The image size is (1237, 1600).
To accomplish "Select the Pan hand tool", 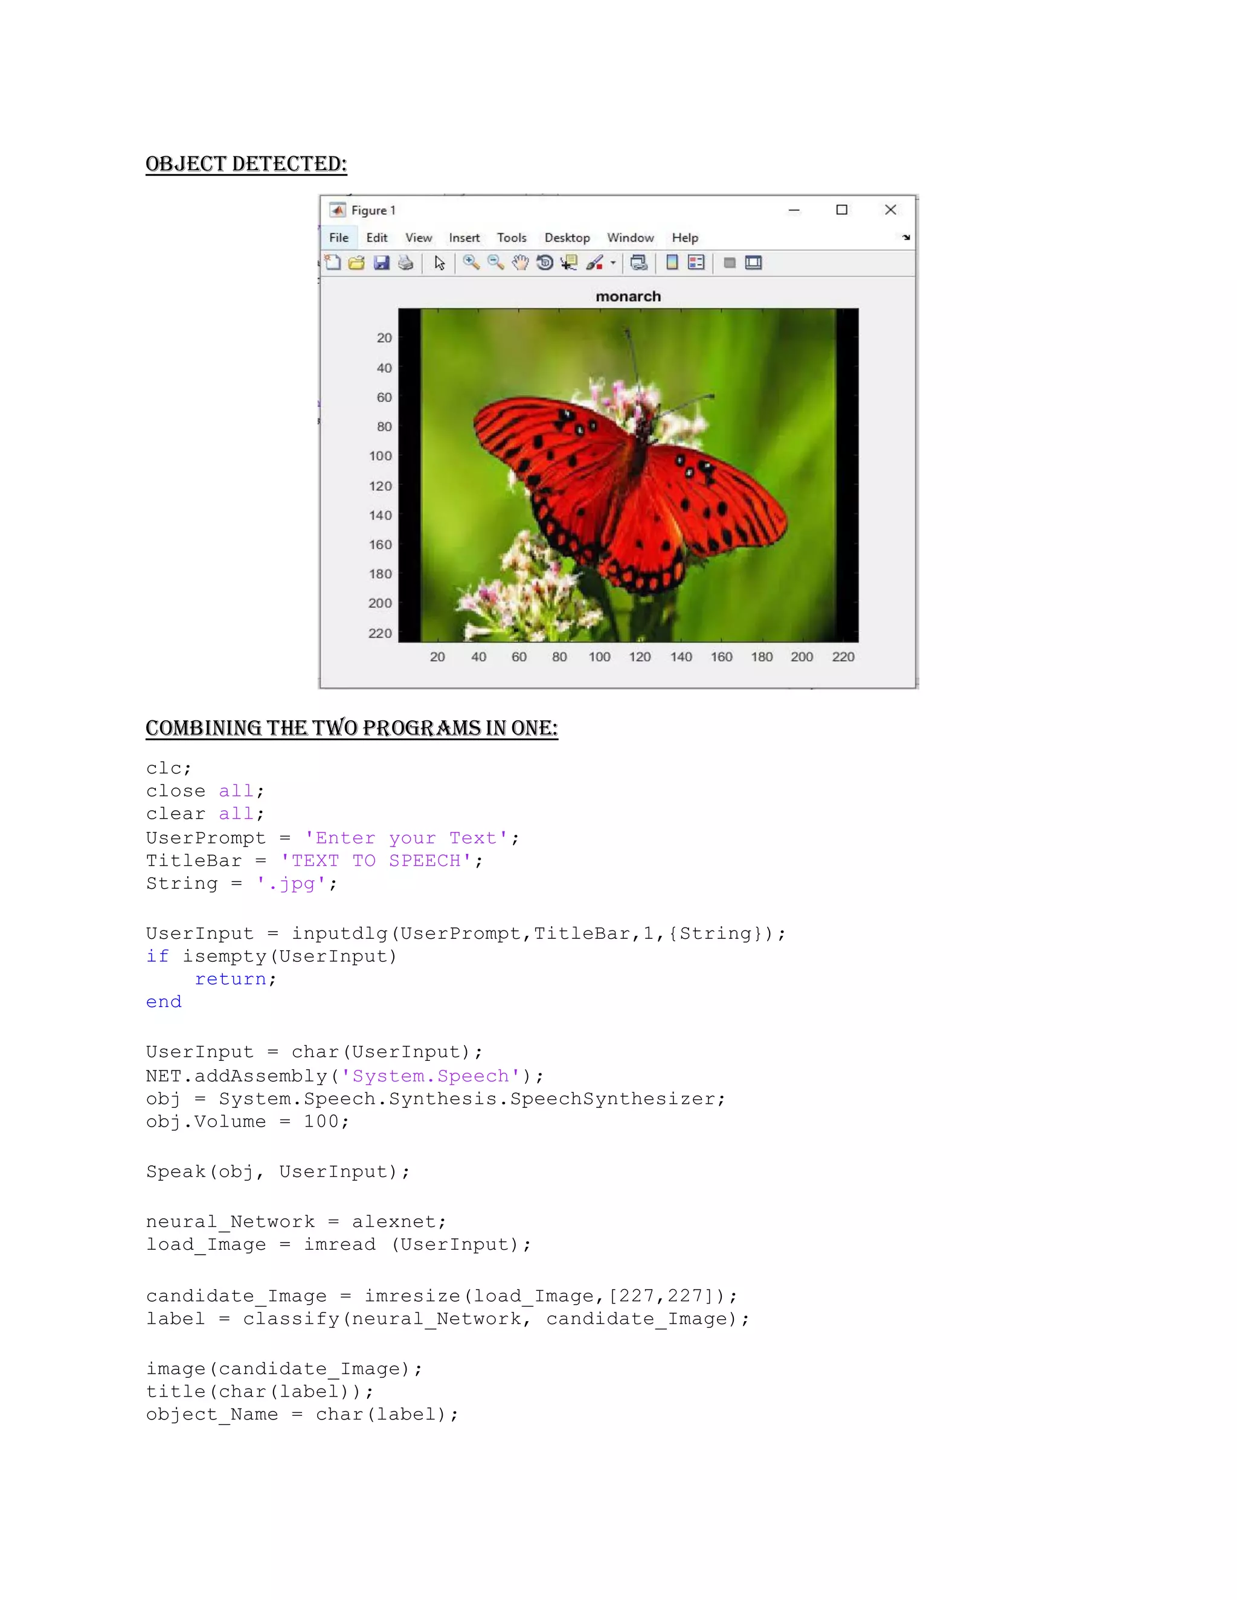I will coord(520,263).
